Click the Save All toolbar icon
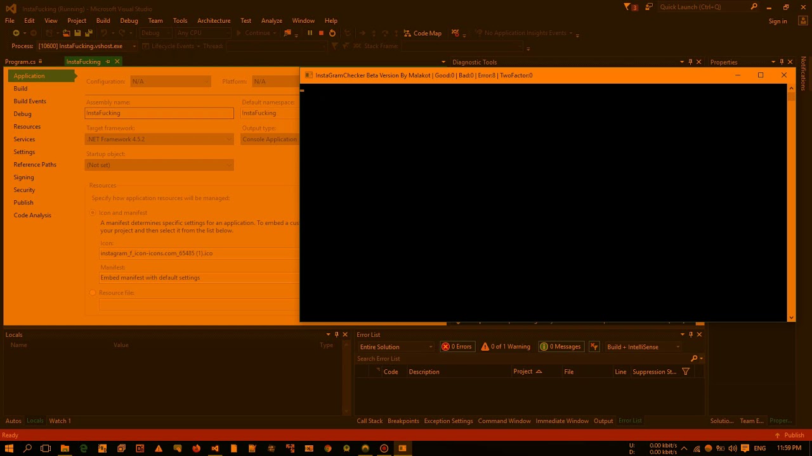The width and height of the screenshot is (812, 456). click(x=88, y=33)
